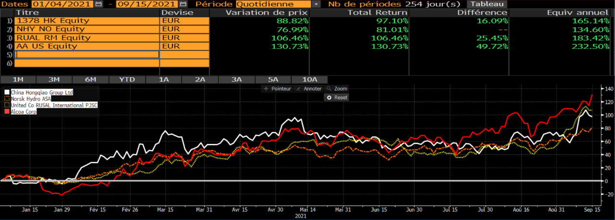Click the orange Norsk Hydro legend swatch
The image size is (615, 220).
[6, 99]
